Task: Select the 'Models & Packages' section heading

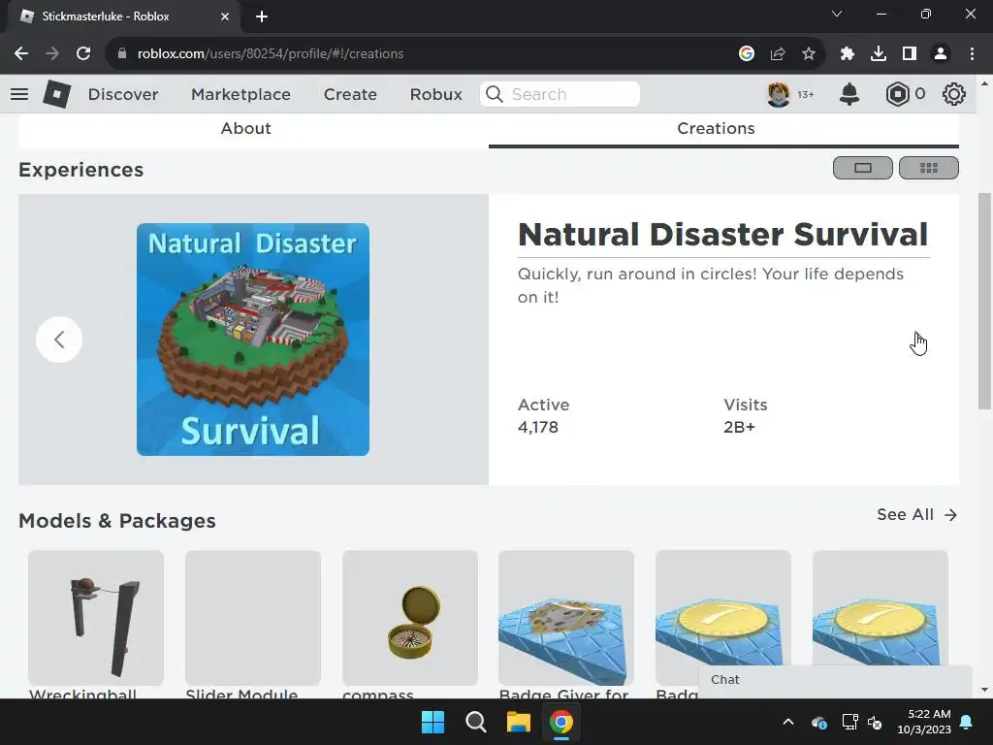Action: pyautogui.click(x=117, y=521)
